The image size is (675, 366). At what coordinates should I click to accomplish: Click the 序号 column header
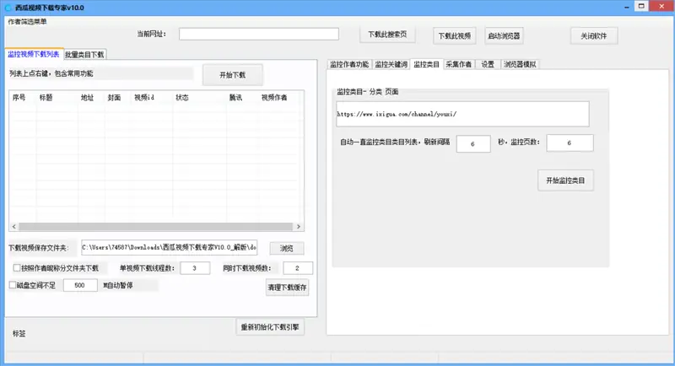(x=23, y=98)
